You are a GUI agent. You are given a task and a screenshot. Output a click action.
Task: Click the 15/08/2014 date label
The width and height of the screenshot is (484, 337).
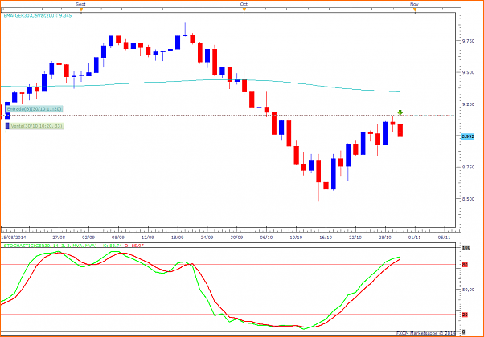point(14,238)
